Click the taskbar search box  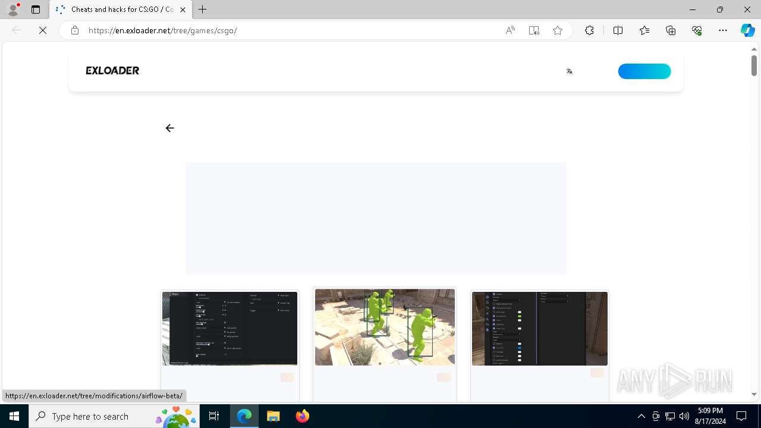pyautogui.click(x=114, y=416)
